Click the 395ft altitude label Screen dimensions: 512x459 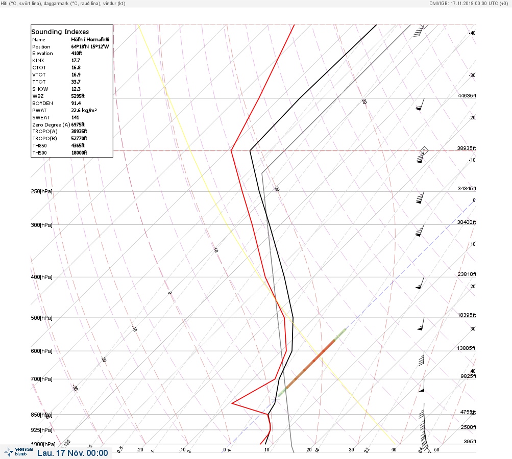tap(470, 441)
